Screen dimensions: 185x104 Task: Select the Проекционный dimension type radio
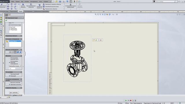[x=10, y=74]
